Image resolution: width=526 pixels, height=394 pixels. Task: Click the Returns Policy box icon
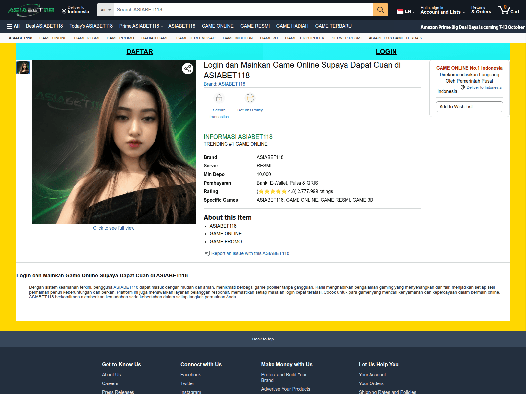pos(250,98)
